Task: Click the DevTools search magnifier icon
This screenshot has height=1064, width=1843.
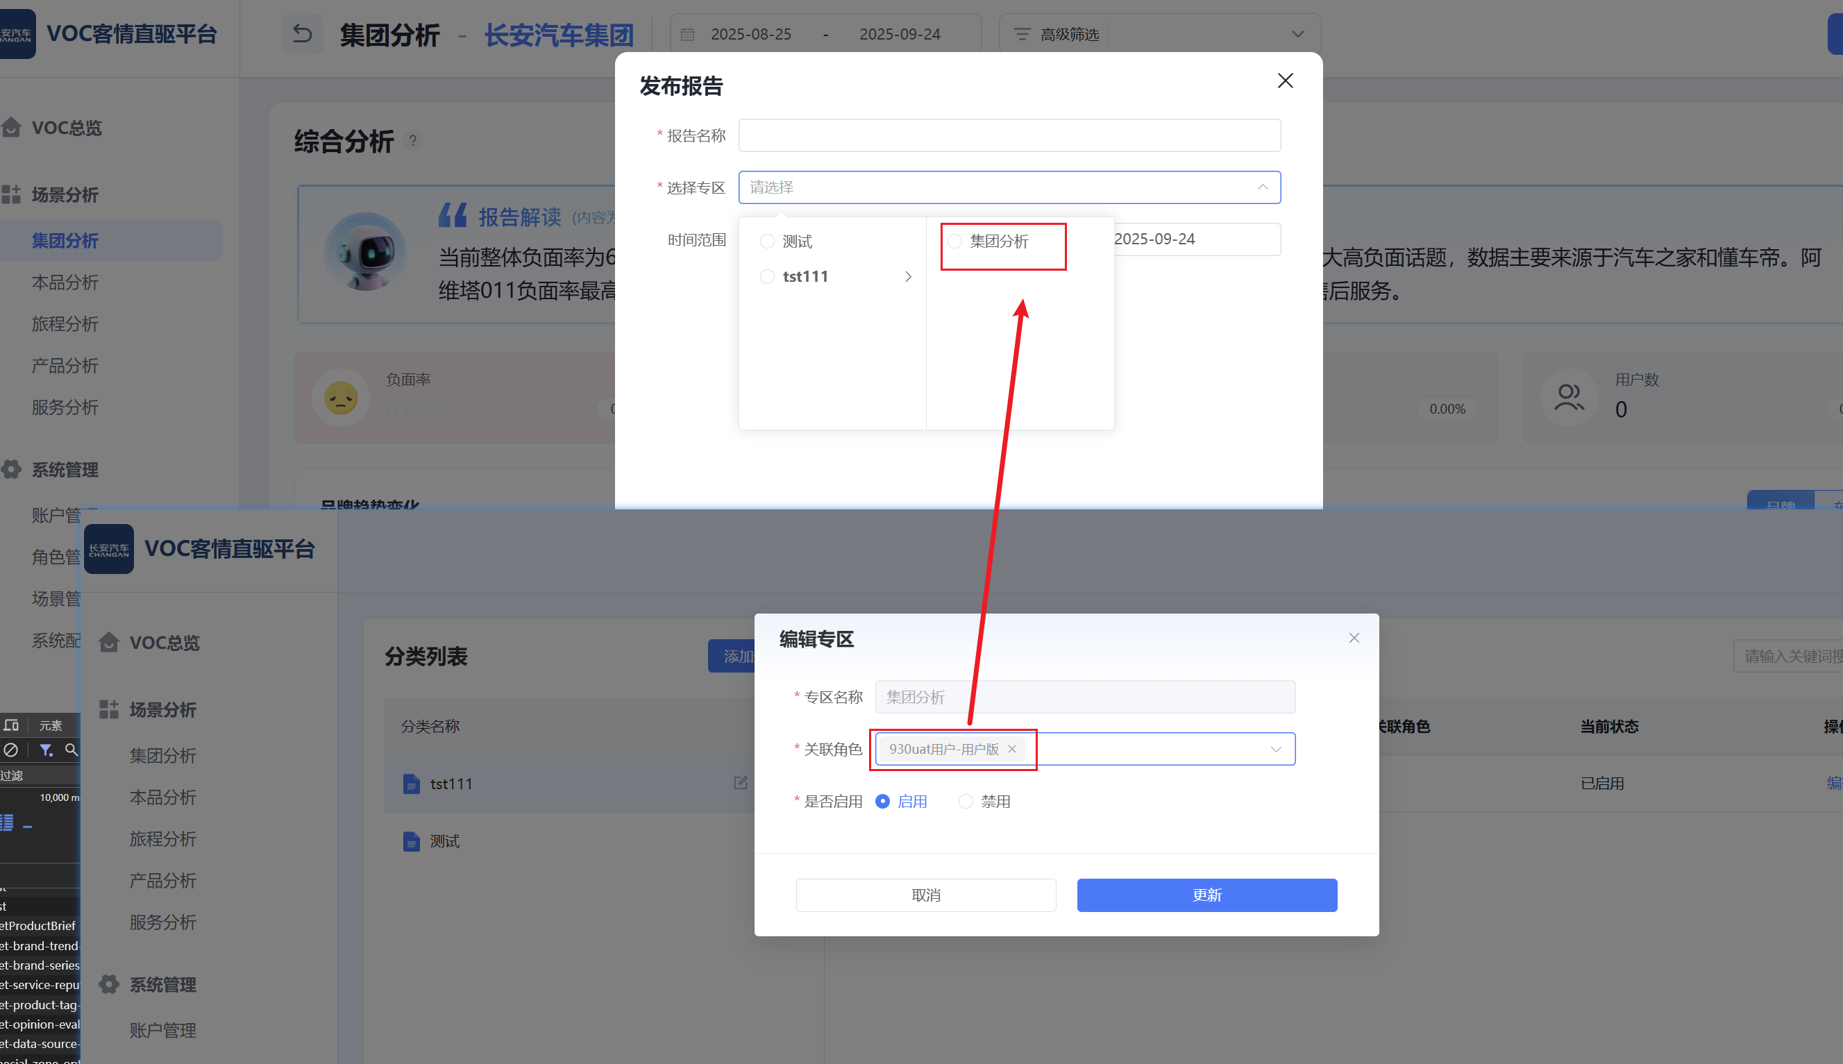Action: click(71, 750)
